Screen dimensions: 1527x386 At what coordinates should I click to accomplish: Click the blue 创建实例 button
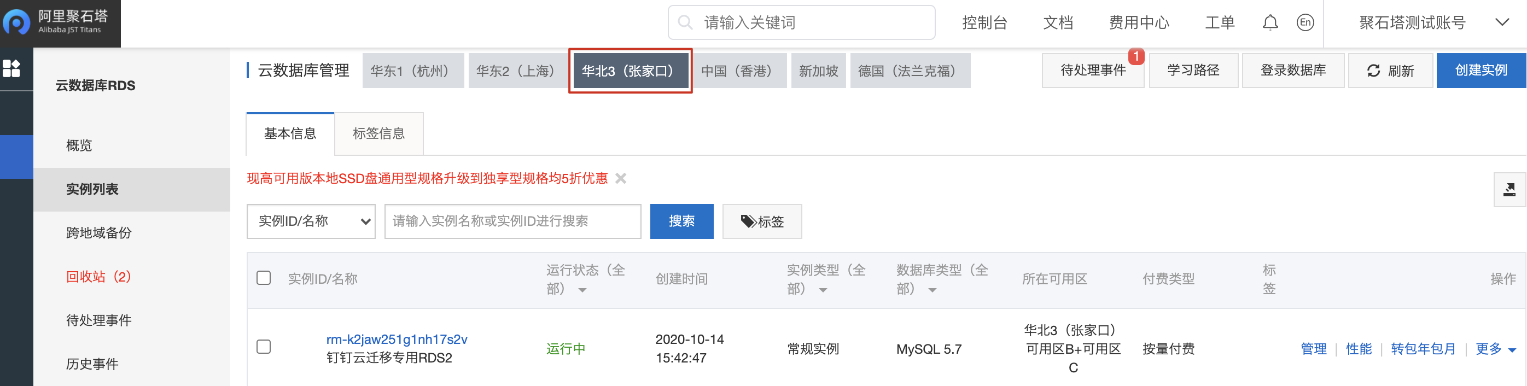pos(1481,71)
